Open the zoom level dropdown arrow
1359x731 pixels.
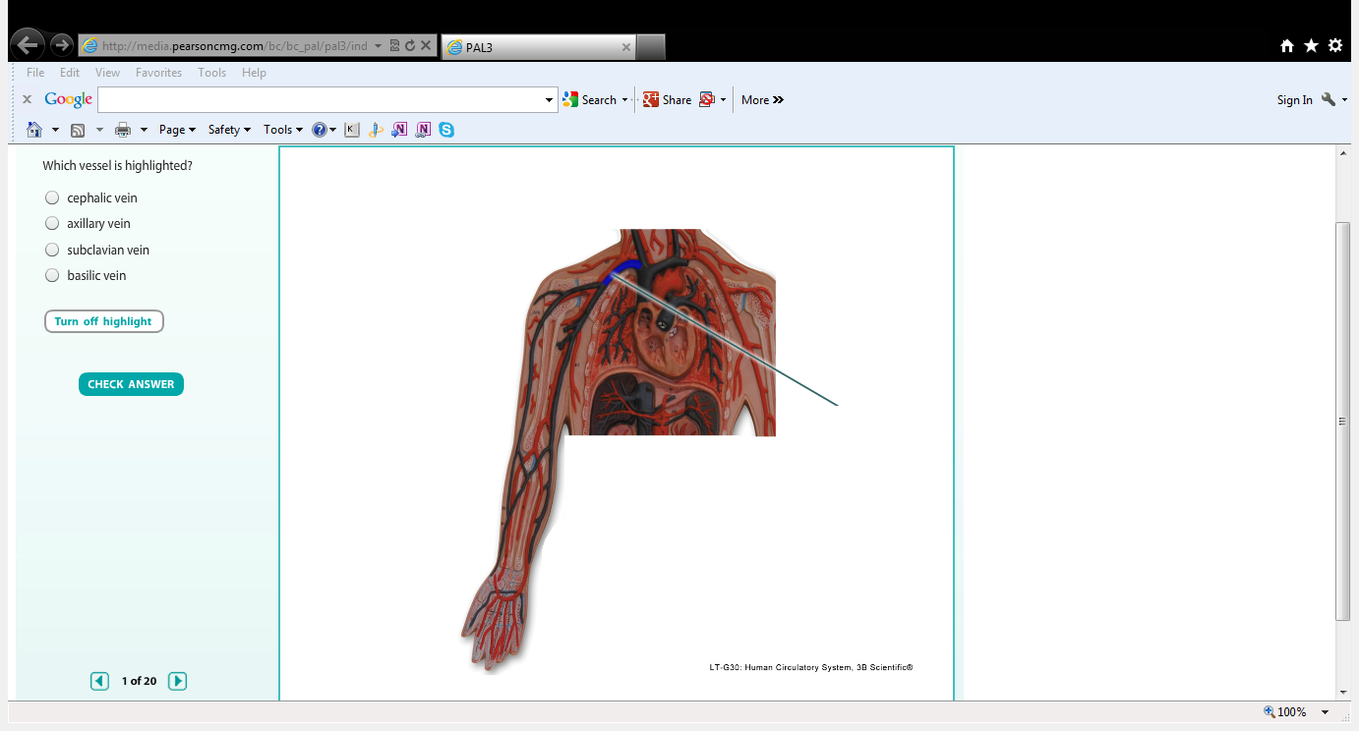point(1326,712)
